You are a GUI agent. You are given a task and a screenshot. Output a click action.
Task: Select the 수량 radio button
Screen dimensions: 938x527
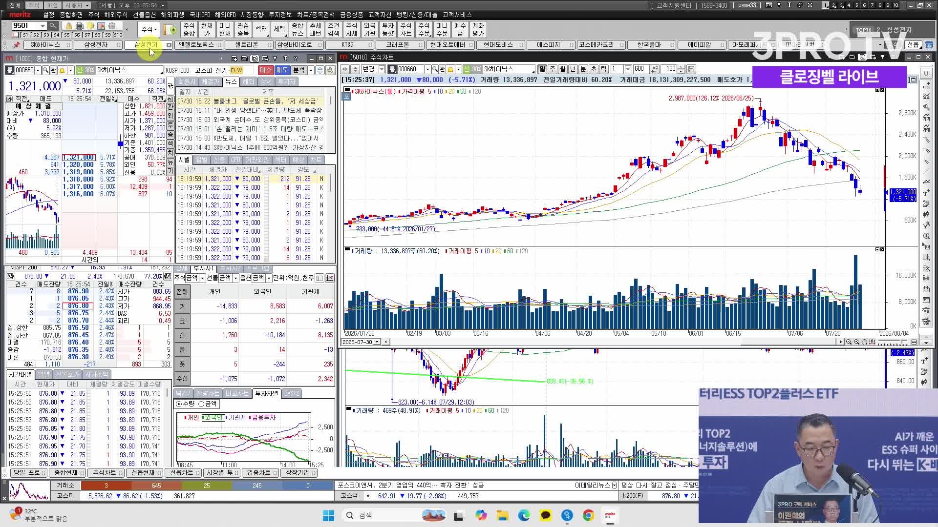pos(179,404)
